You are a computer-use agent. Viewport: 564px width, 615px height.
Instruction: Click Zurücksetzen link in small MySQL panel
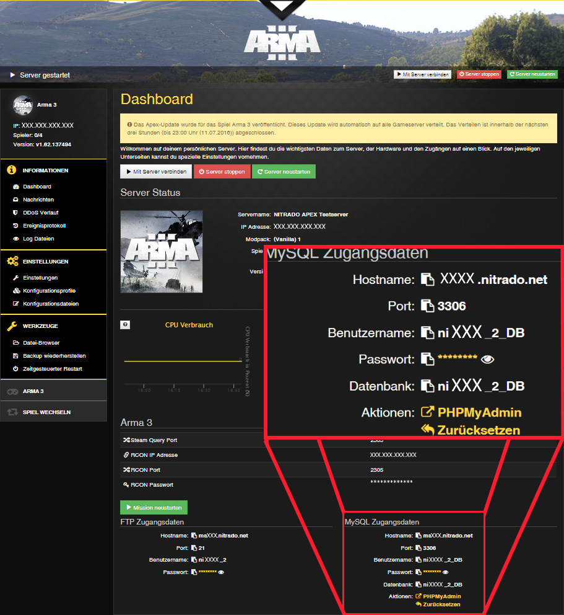(438, 604)
